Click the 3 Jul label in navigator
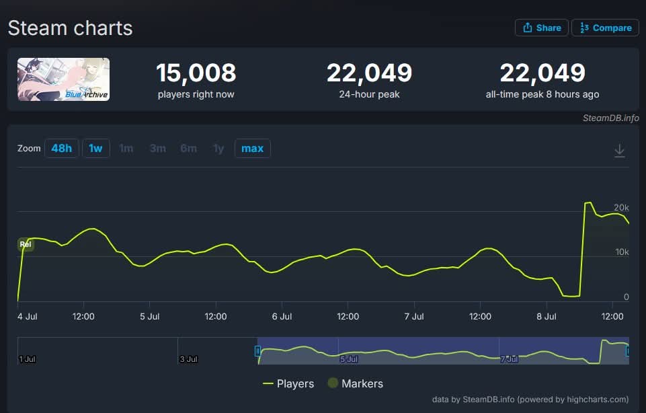 click(188, 359)
